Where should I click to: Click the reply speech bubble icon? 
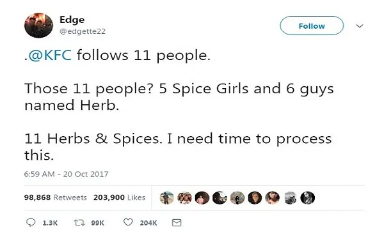point(31,222)
